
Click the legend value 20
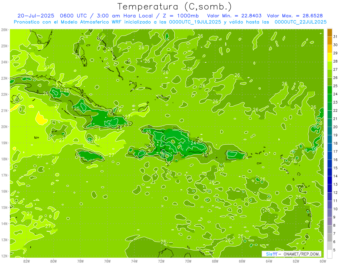click(336, 127)
